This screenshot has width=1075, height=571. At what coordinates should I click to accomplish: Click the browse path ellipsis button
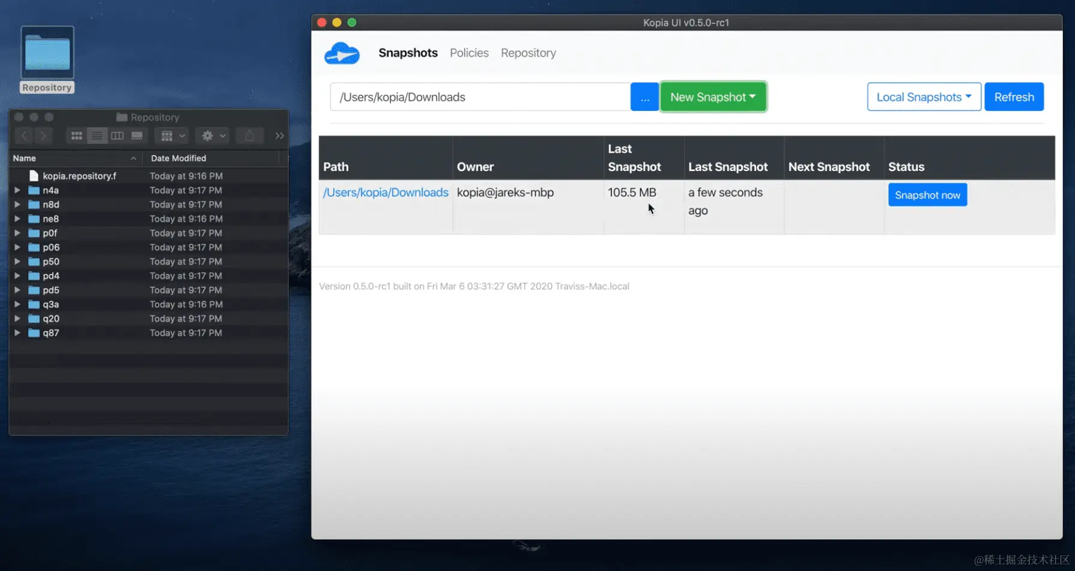point(644,97)
